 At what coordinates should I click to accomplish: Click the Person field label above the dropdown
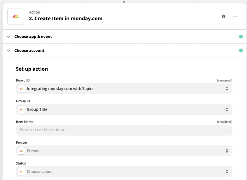[x=21, y=143]
